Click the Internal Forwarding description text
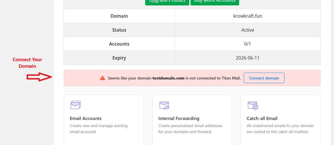 (x=190, y=129)
